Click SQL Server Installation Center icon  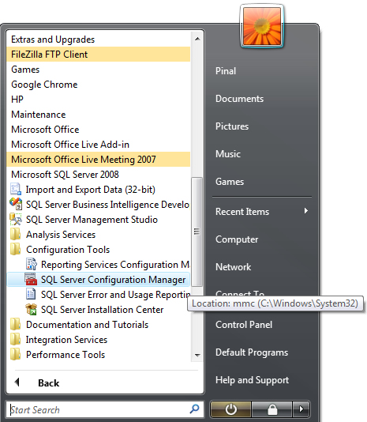pyautogui.click(x=31, y=309)
